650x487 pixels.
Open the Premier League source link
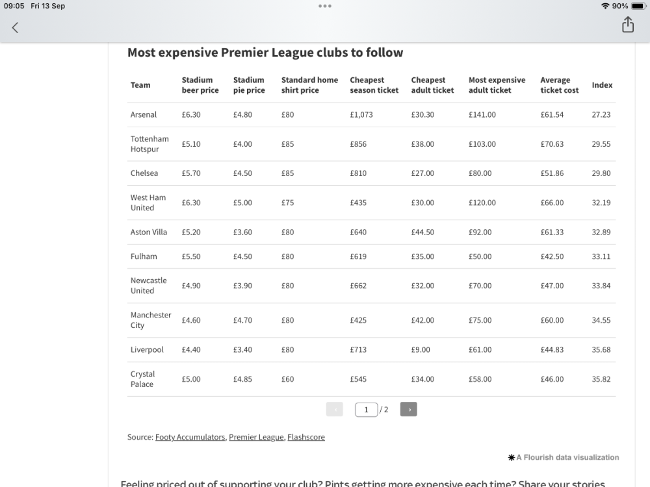tap(256, 437)
